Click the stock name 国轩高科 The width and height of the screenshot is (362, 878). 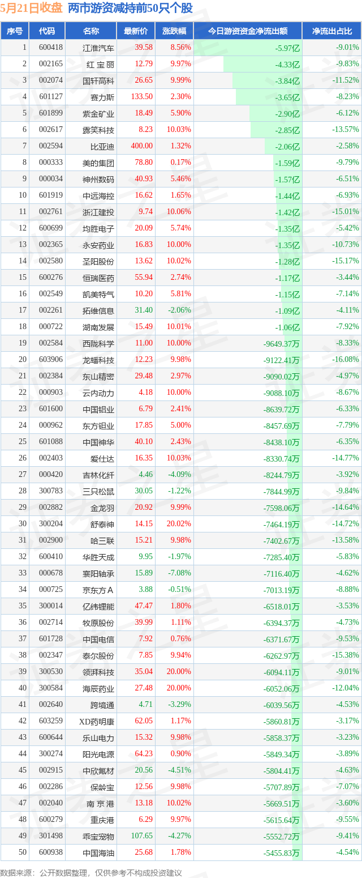(x=98, y=80)
